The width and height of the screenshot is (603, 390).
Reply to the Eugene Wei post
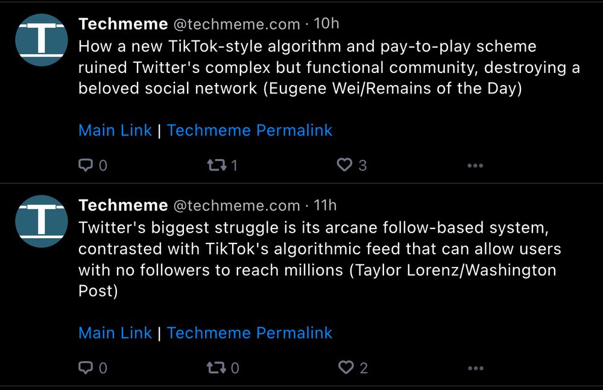pos(87,165)
